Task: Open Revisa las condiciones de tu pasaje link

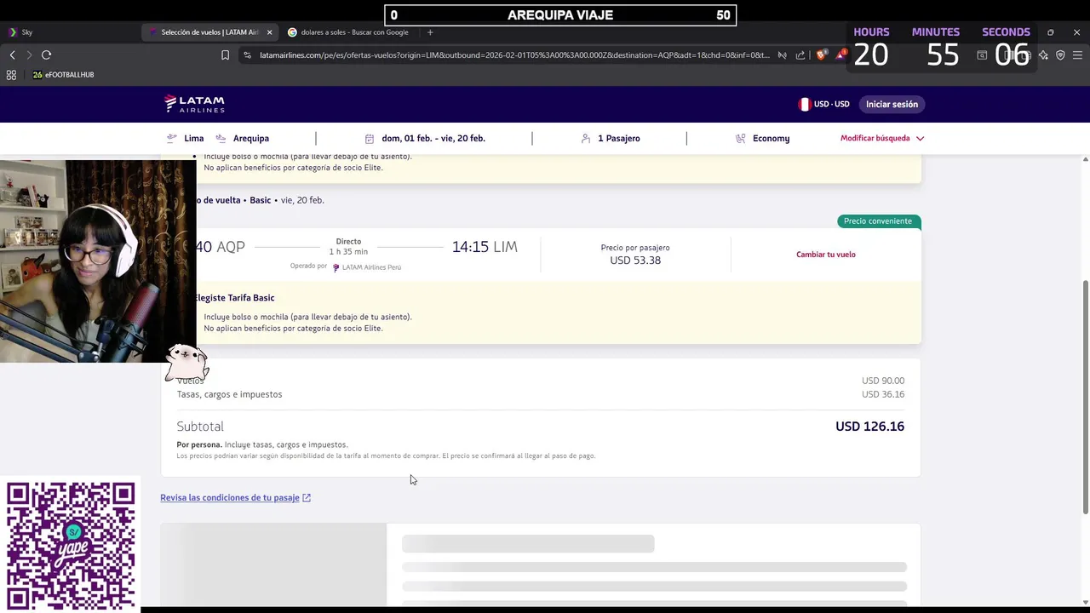Action: 230,498
